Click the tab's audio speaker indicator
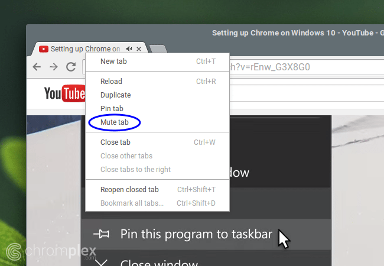The image size is (384, 266). 129,48
